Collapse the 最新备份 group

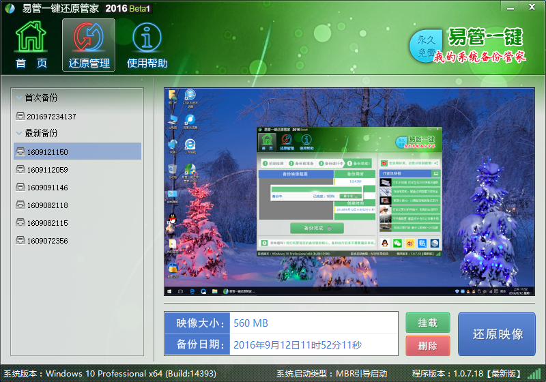click(x=19, y=133)
